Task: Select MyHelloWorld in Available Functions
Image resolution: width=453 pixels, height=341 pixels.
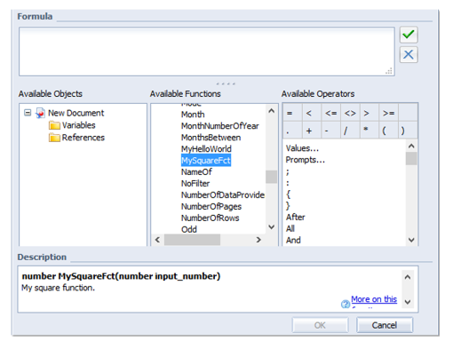Action: 206,149
